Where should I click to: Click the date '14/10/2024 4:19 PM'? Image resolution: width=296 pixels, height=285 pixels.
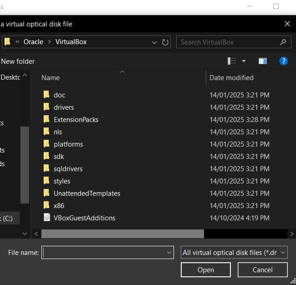[240, 218]
